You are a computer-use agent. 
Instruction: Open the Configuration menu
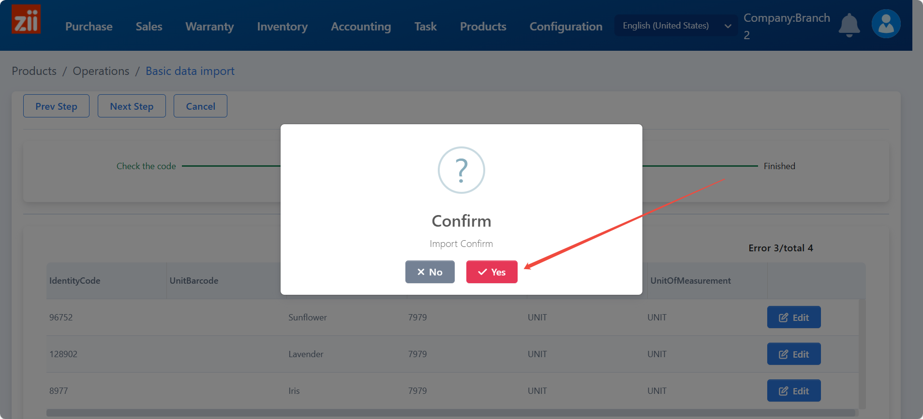(x=566, y=27)
